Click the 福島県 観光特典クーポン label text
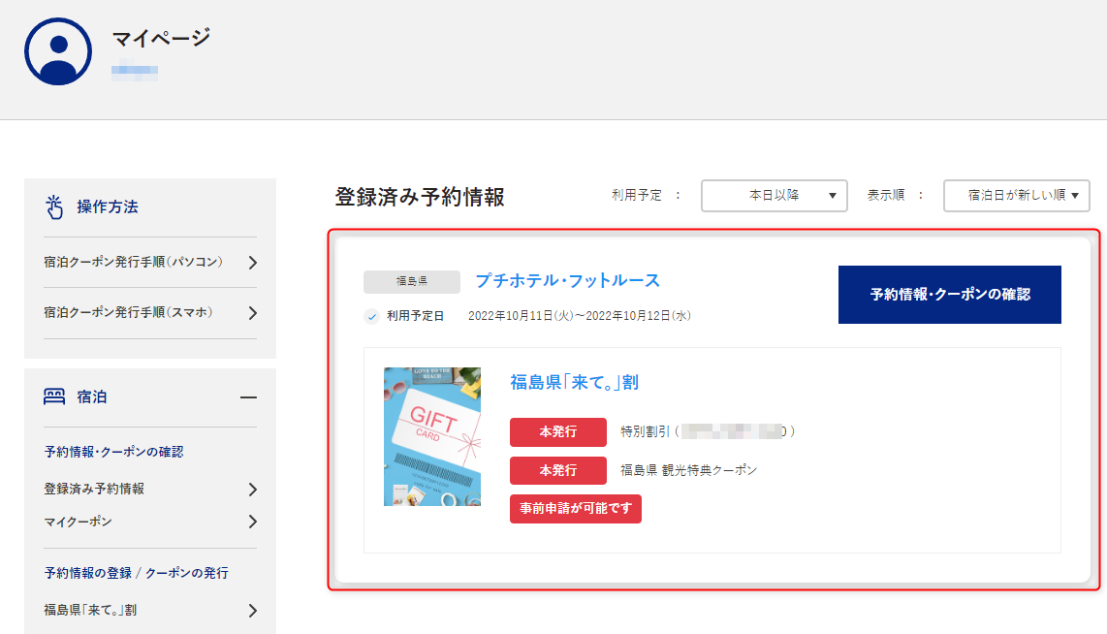 pos(688,470)
